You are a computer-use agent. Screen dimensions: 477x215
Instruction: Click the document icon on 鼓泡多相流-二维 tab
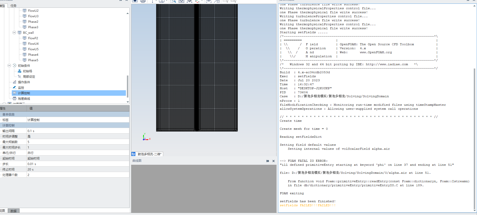134,154
